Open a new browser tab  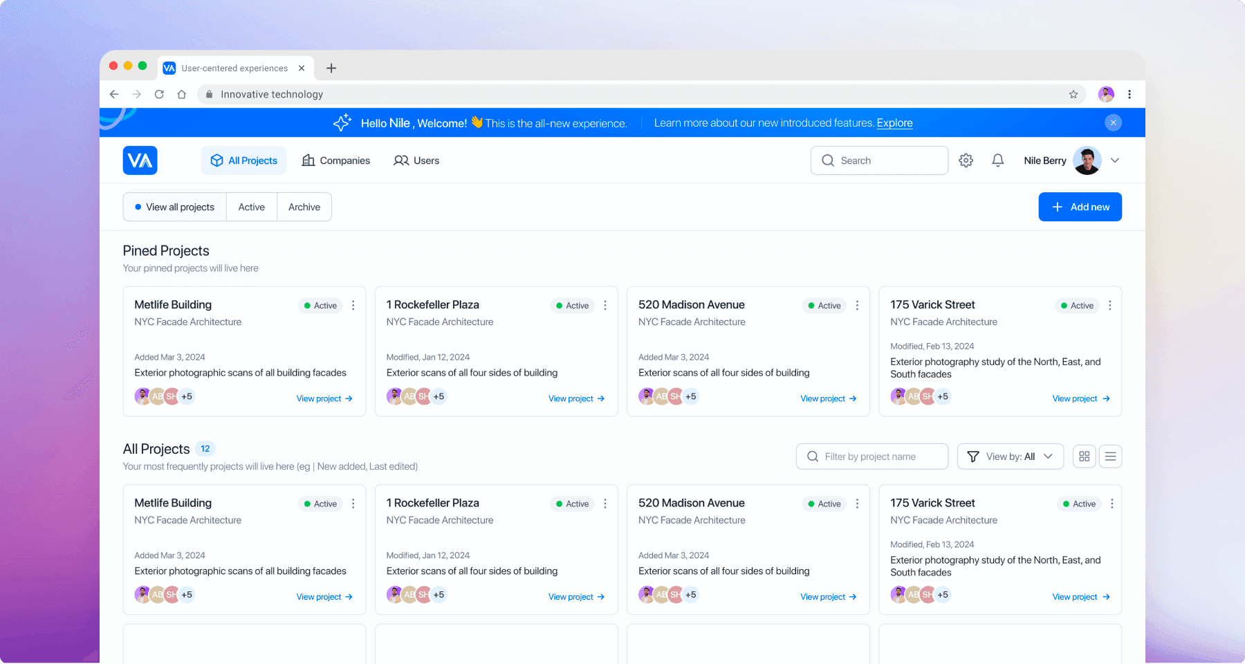click(x=331, y=68)
